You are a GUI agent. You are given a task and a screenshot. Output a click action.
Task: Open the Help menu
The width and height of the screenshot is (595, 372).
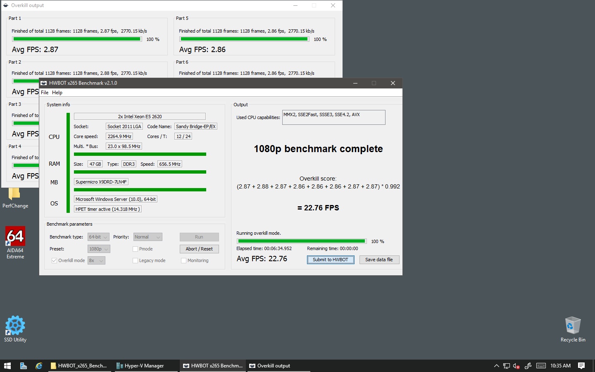tap(57, 93)
